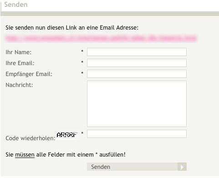Screen dimensions: 219x178
Task: Click the asterisk beside the captcha field
Action: click(82, 133)
